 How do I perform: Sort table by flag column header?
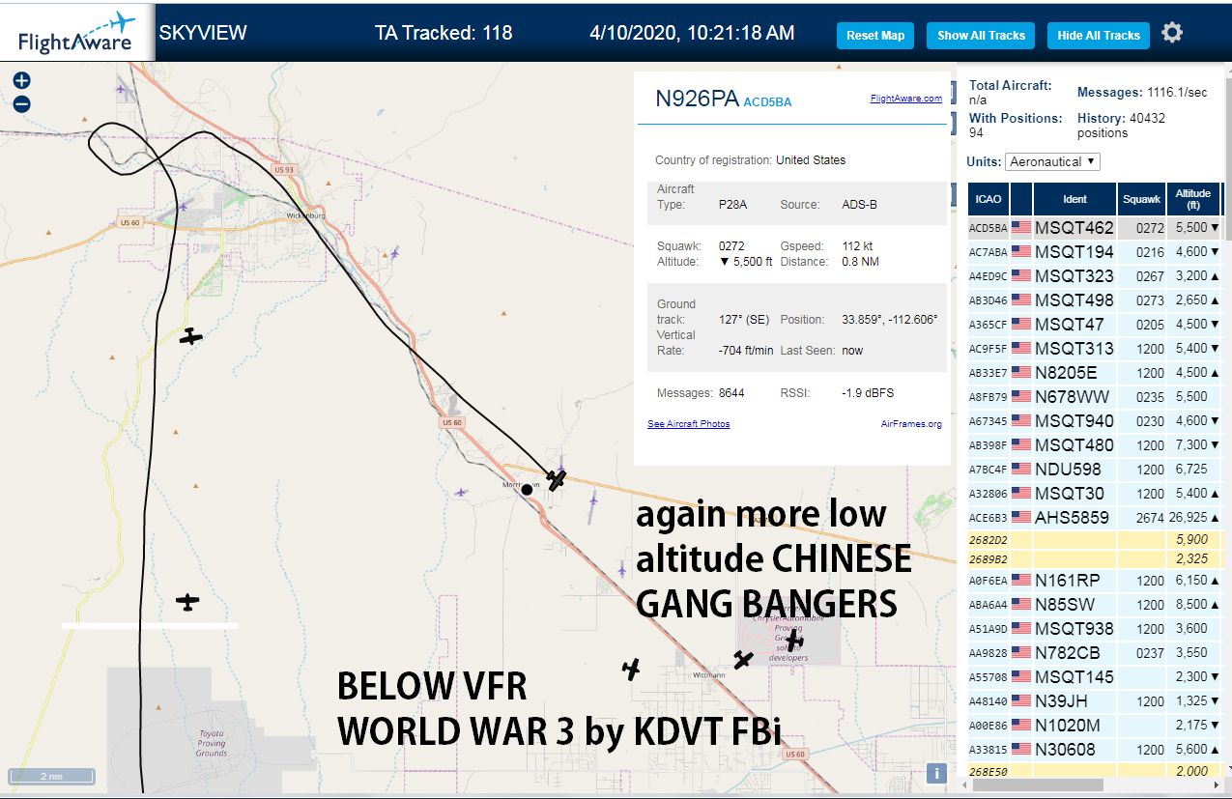point(1021,199)
